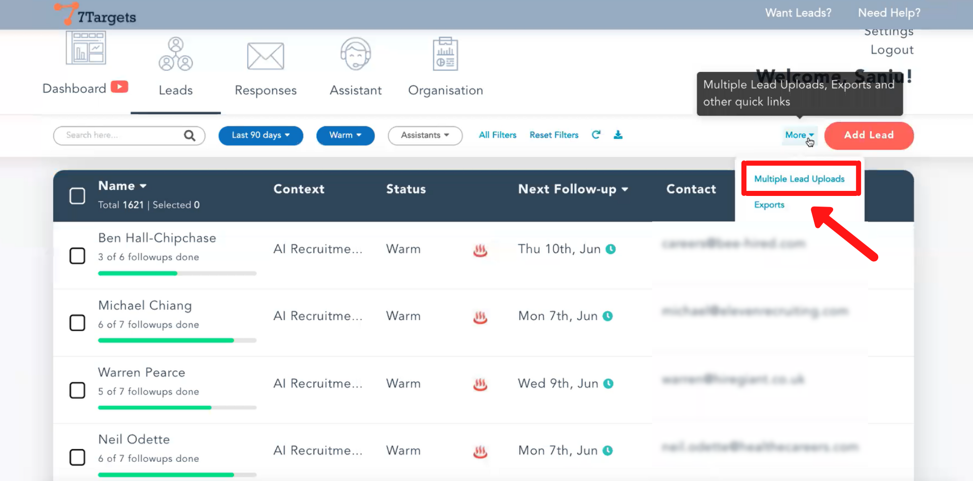Expand the Last 90 days dropdown

point(260,135)
